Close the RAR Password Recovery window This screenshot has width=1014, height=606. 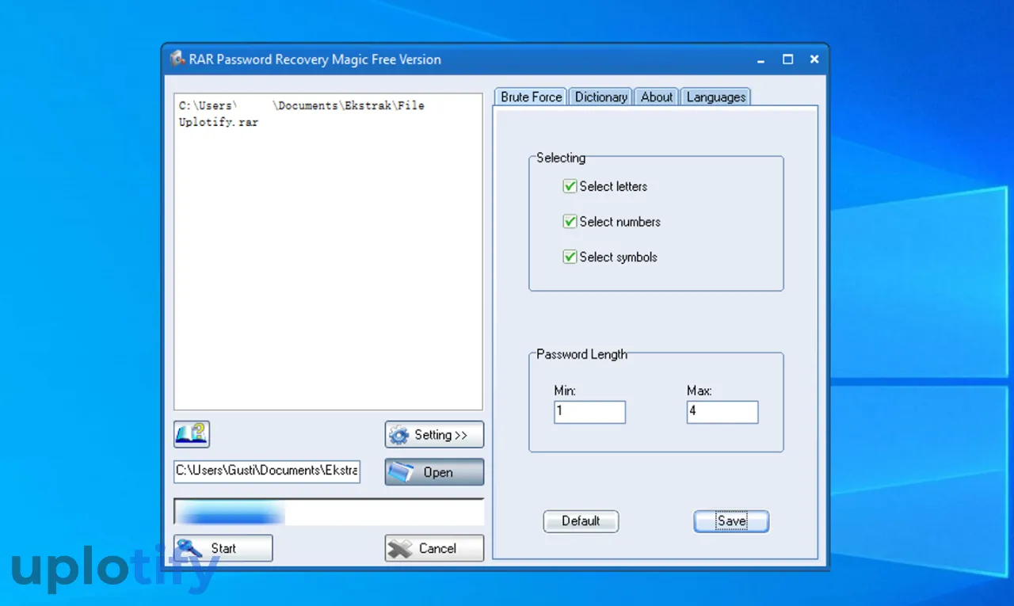[814, 59]
